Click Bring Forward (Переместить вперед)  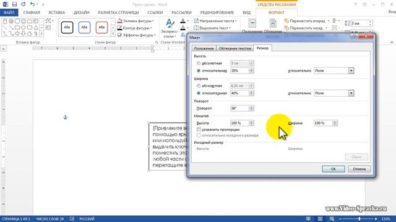pyautogui.click(x=304, y=21)
